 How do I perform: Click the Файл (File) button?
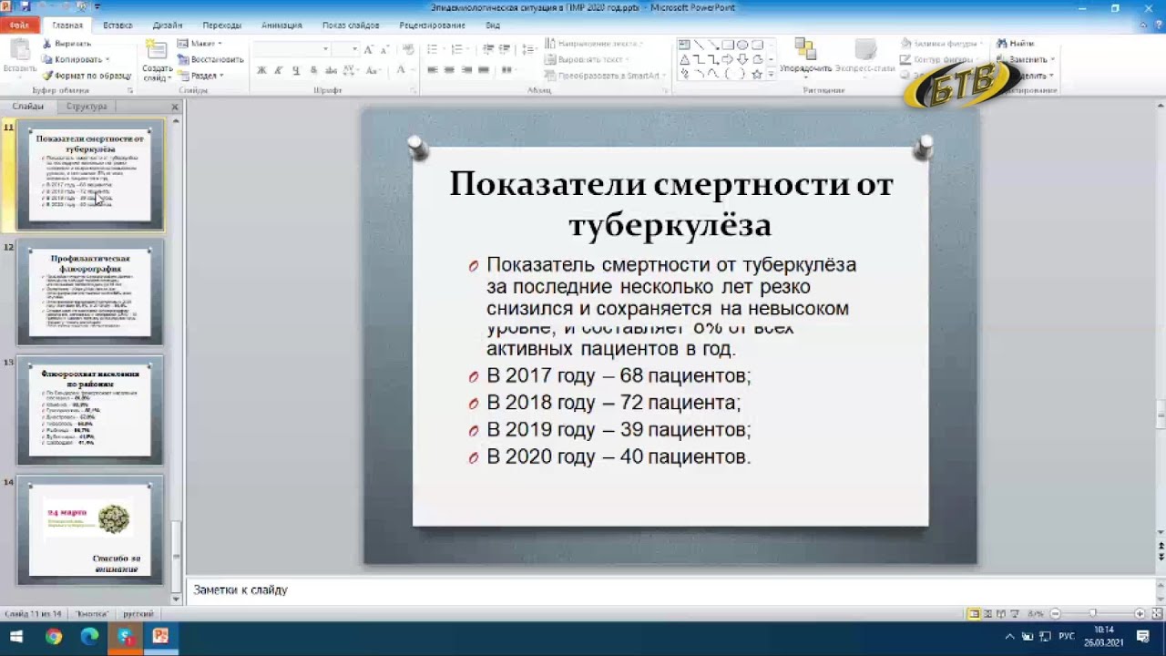(19, 26)
